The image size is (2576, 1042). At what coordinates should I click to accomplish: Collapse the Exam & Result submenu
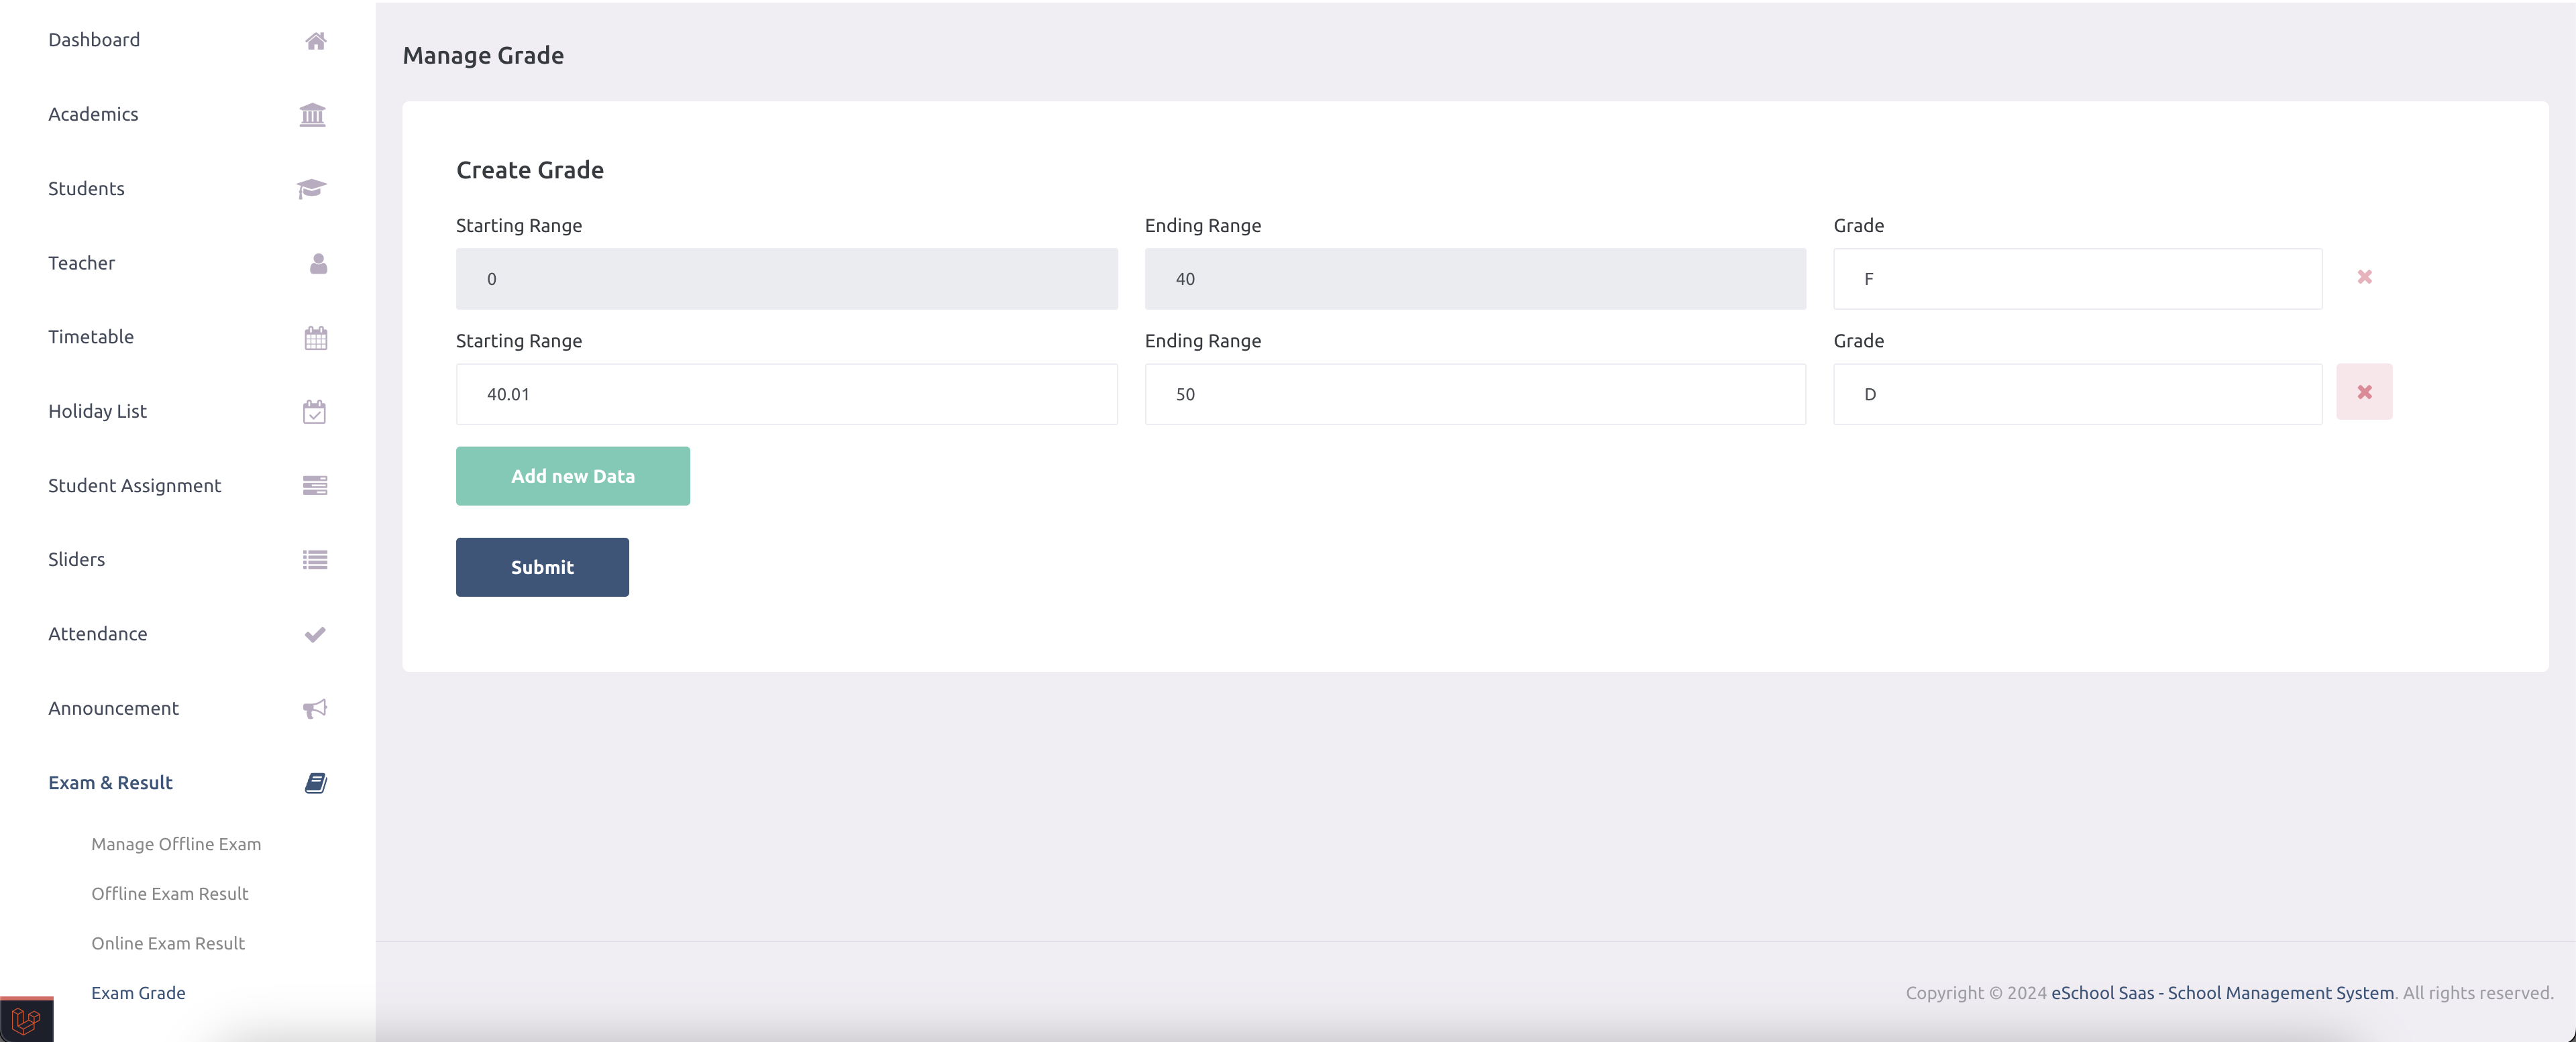pos(110,783)
